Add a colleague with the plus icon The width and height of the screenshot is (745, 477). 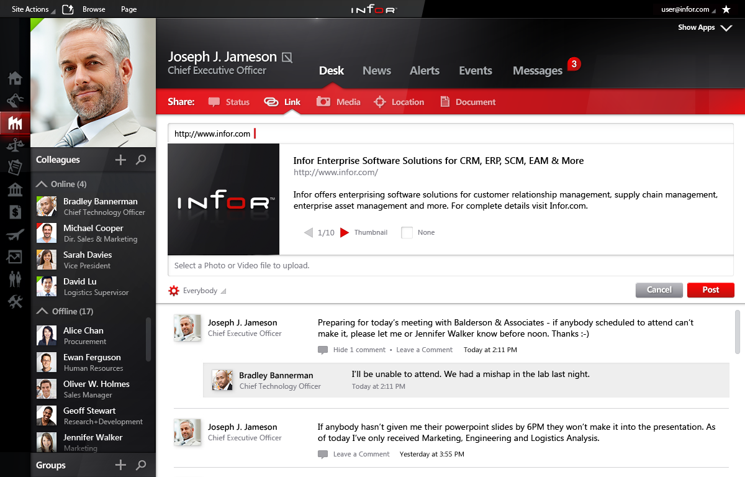tap(120, 160)
